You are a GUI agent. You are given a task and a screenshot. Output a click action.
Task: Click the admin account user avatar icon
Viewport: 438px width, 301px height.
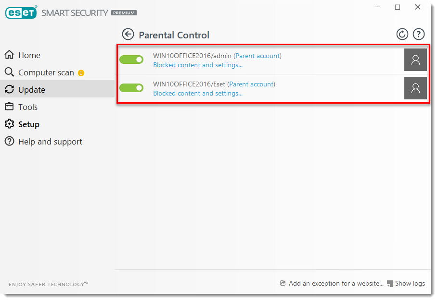[415, 60]
